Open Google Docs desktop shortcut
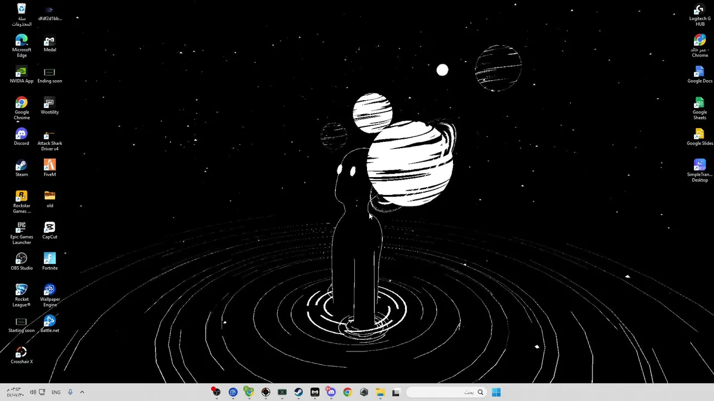The width and height of the screenshot is (714, 401). coord(699,75)
